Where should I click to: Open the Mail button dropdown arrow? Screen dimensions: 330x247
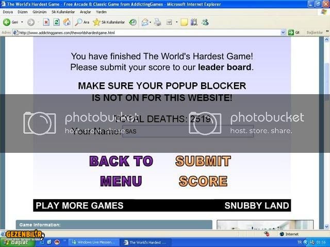pyautogui.click(x=150, y=22)
